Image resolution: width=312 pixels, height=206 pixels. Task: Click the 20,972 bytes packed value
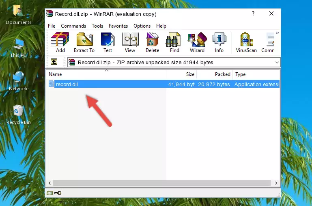click(214, 84)
